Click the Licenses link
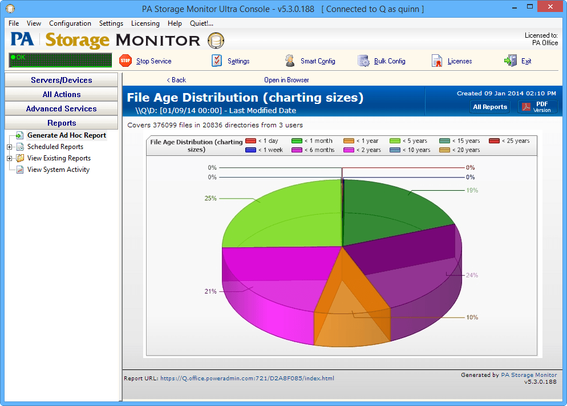Screen dimensions: 567x406 [x=460, y=61]
